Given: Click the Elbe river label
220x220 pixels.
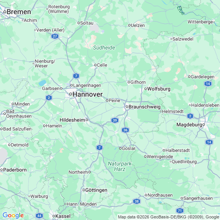Looking at the screenshot, I should tap(181, 11).
